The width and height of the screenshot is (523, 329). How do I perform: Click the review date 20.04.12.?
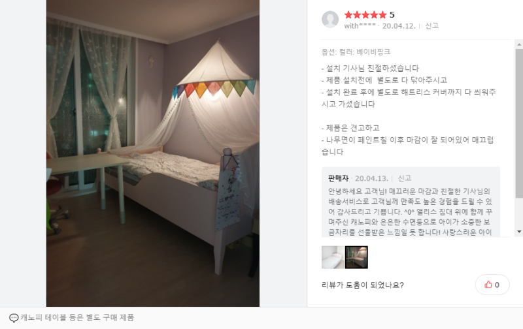(399, 26)
